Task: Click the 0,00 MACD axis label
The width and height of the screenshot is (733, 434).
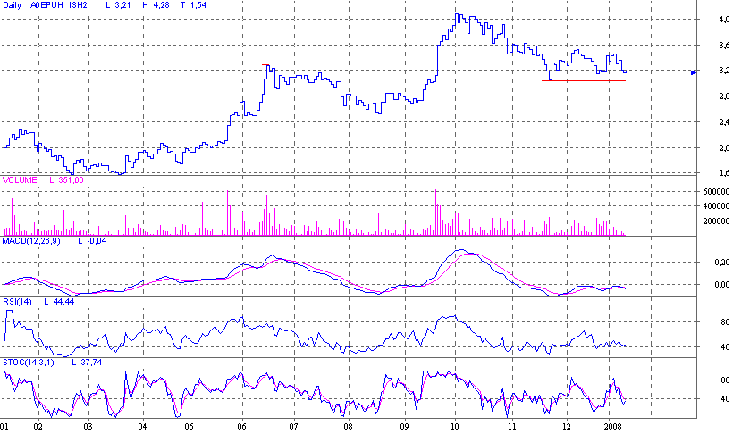Action: [721, 285]
